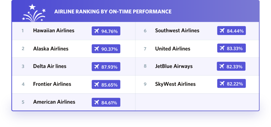Image resolution: width=271 pixels, height=127 pixels.
Task: Click the Airline Ranking by On-Time Performance title
Action: (x=113, y=12)
